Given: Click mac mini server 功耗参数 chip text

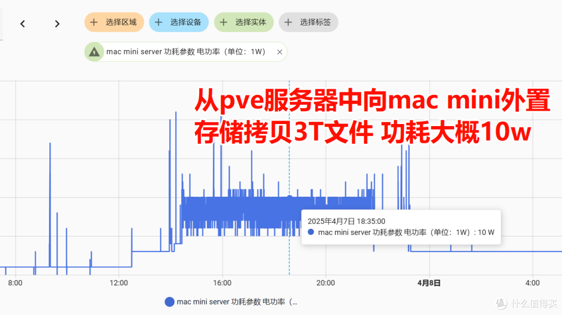Looking at the screenshot, I should 186,52.
